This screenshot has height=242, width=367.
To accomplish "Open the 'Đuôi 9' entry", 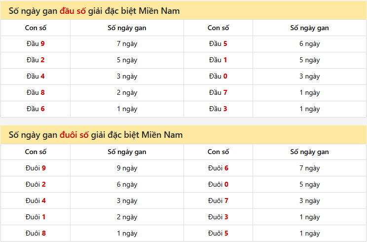I will [36, 168].
